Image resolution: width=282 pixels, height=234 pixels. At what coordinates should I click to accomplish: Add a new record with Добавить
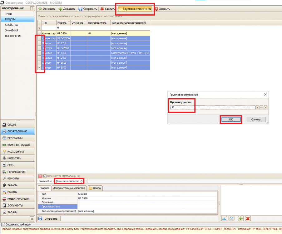(x=67, y=9)
